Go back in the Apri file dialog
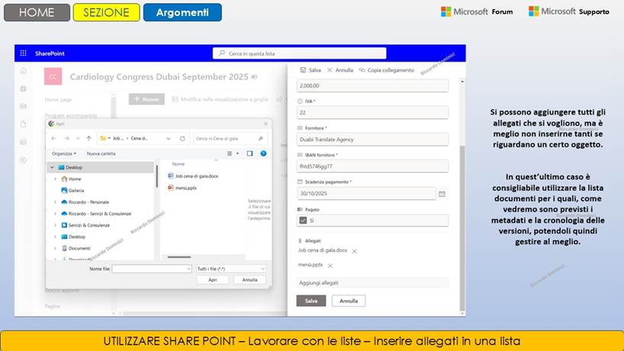The height and width of the screenshot is (351, 624). click(53, 138)
